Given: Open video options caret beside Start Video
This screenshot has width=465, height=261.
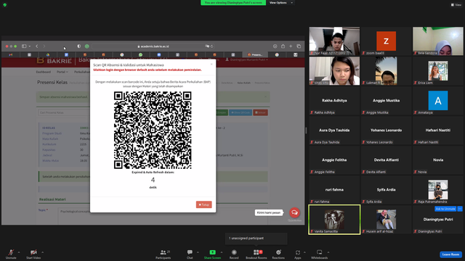Looking at the screenshot, I should pos(42,252).
